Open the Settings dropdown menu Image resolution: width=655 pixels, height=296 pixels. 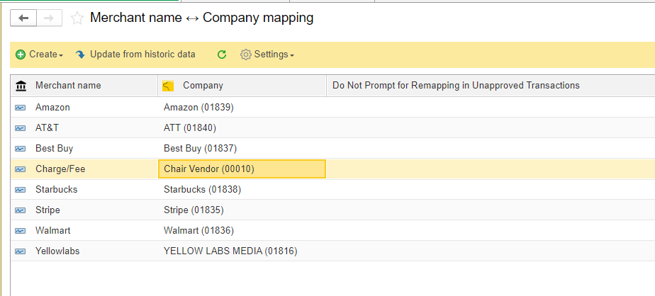[x=267, y=55]
